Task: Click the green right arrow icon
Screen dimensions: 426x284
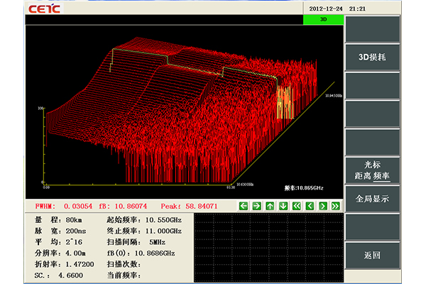Action: [x=256, y=206]
